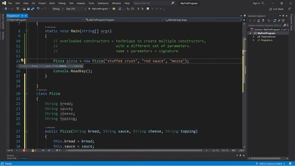This screenshot has height=166, width=295.
Task: Click the Save icon in the toolbar
Action: (28, 9)
